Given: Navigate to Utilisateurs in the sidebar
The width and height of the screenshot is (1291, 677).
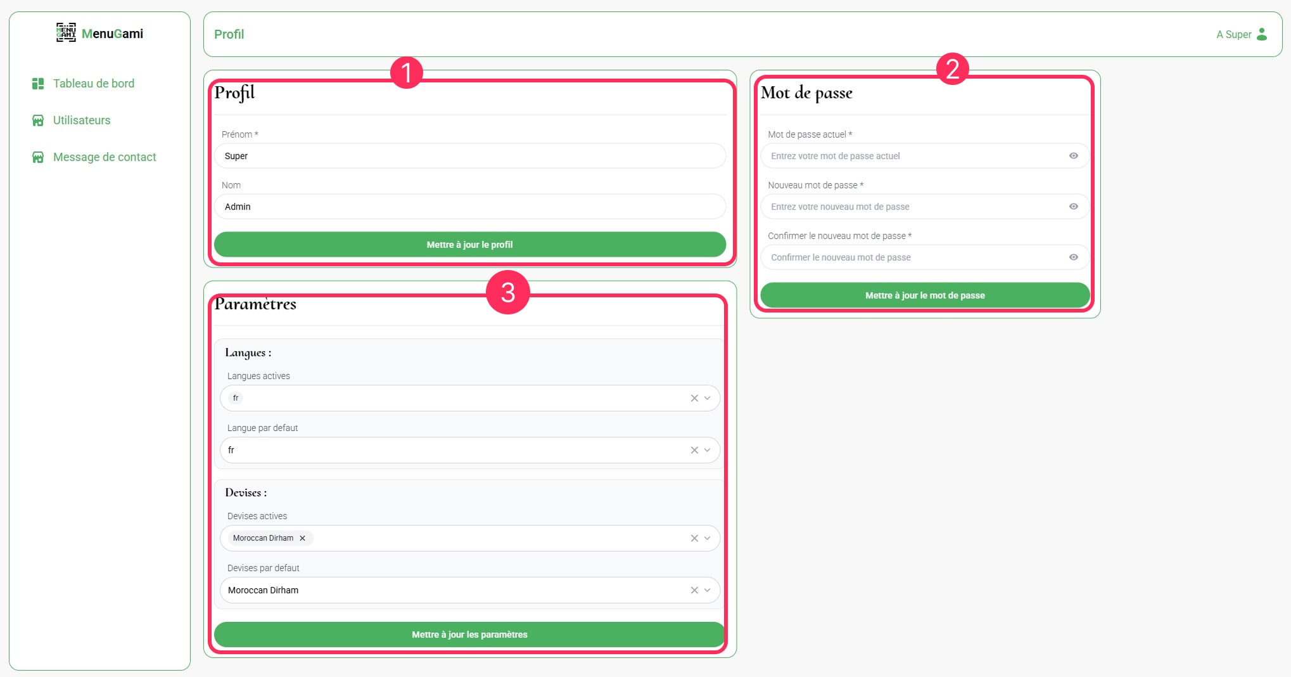Looking at the screenshot, I should click(x=82, y=120).
